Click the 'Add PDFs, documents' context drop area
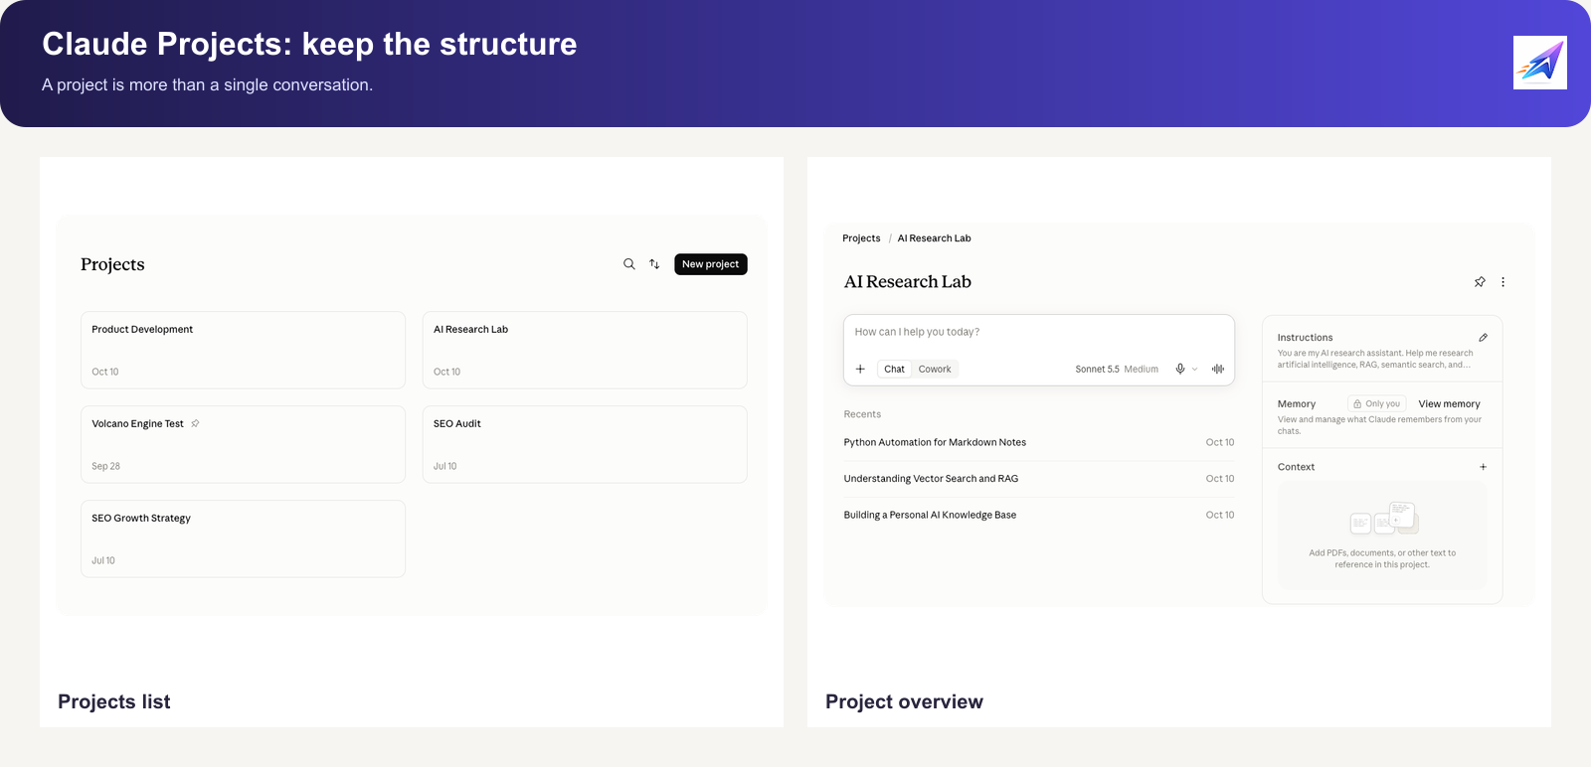Viewport: 1591px width, 767px height. pyautogui.click(x=1382, y=536)
